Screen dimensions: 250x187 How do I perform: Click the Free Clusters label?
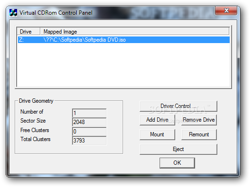point(35,130)
